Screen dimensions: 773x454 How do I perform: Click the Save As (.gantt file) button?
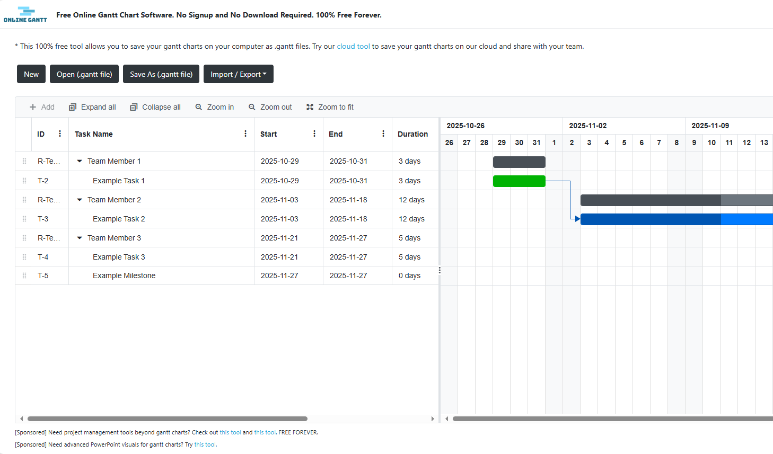(161, 74)
